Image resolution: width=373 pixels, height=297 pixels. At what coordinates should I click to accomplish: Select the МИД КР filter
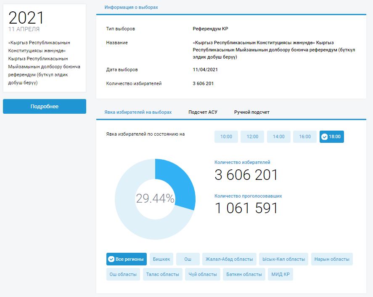point(280,274)
